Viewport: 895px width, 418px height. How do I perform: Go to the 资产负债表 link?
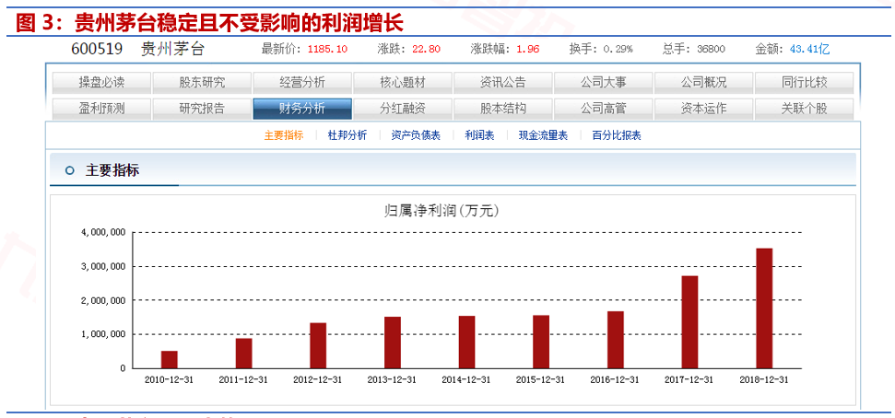[x=416, y=135]
